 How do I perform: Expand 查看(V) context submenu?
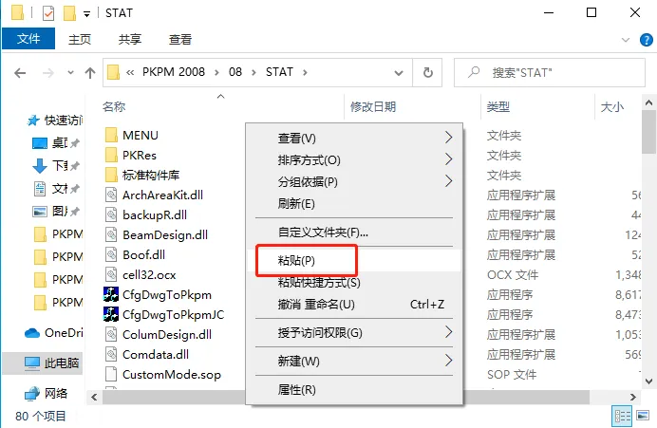pos(354,138)
